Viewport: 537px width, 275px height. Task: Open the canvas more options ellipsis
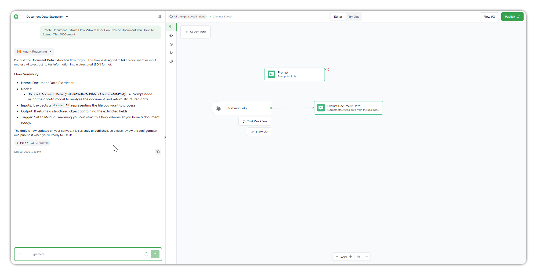point(366,257)
